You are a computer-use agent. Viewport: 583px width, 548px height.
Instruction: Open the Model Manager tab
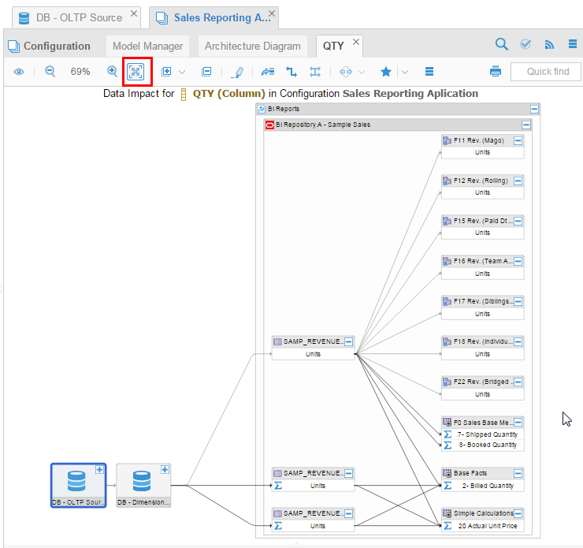(147, 46)
